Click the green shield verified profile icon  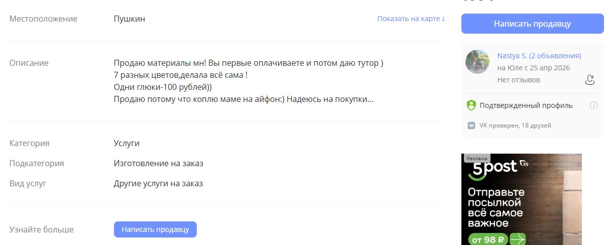[x=471, y=105]
